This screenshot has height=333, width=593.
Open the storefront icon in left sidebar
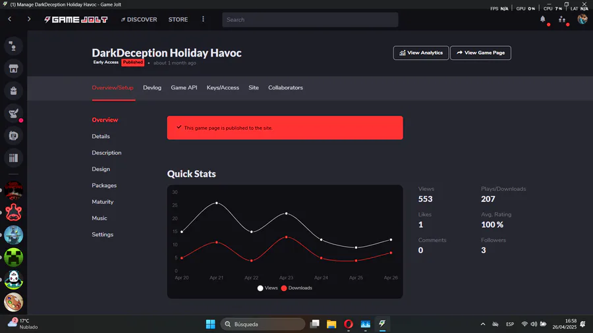click(13, 68)
